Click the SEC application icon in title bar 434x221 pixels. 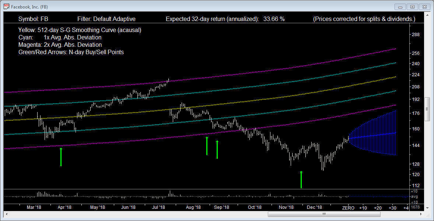(x=6, y=6)
